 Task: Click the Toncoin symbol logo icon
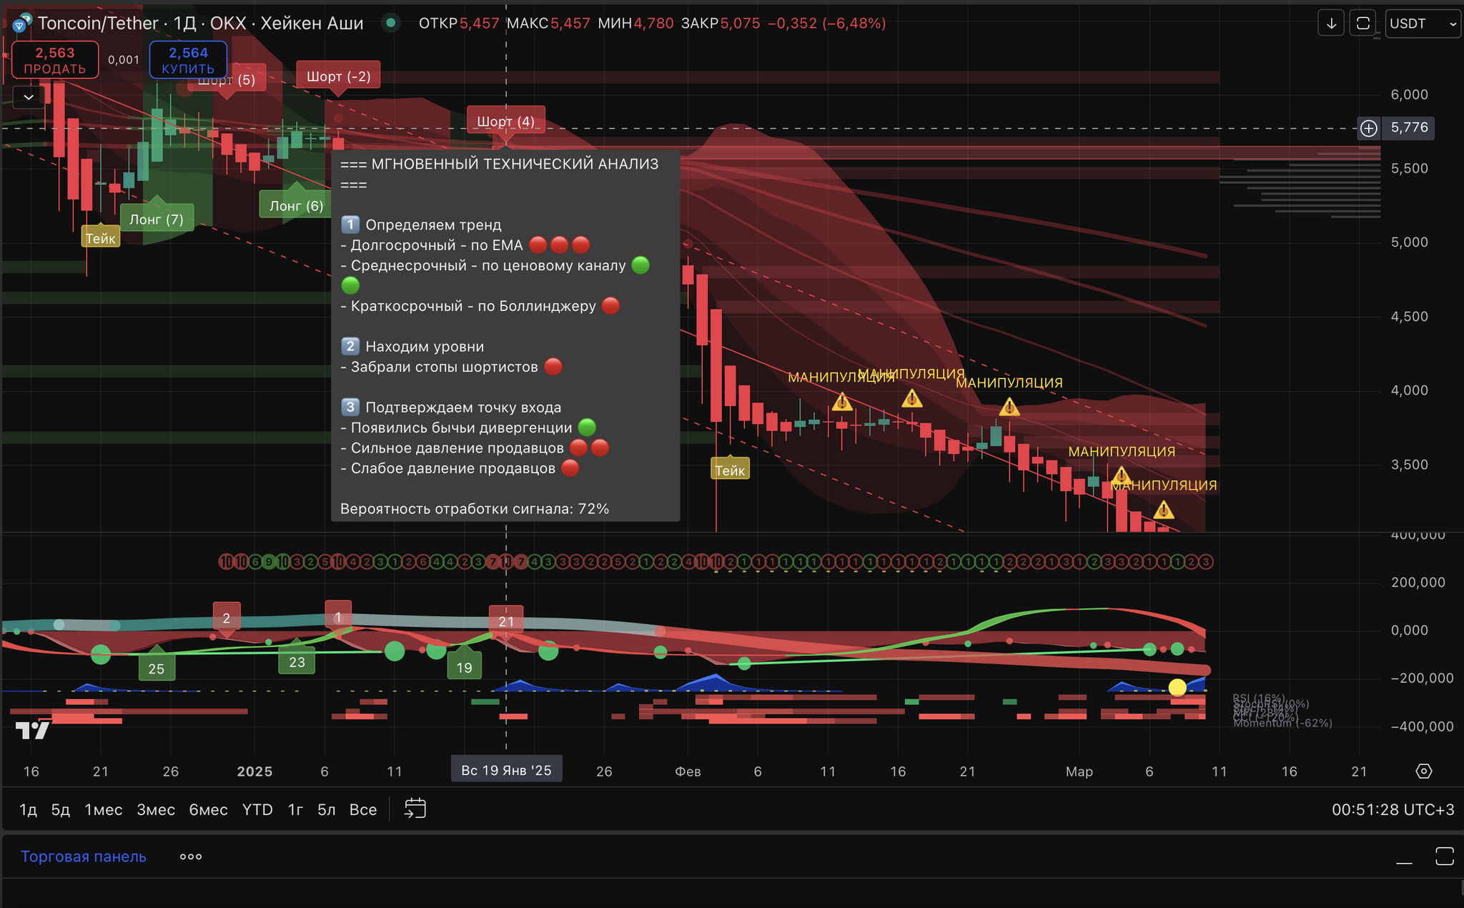(21, 24)
